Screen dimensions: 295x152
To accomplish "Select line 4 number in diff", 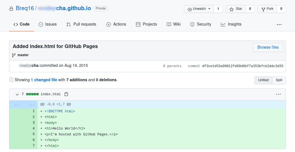I will tap(33, 128).
